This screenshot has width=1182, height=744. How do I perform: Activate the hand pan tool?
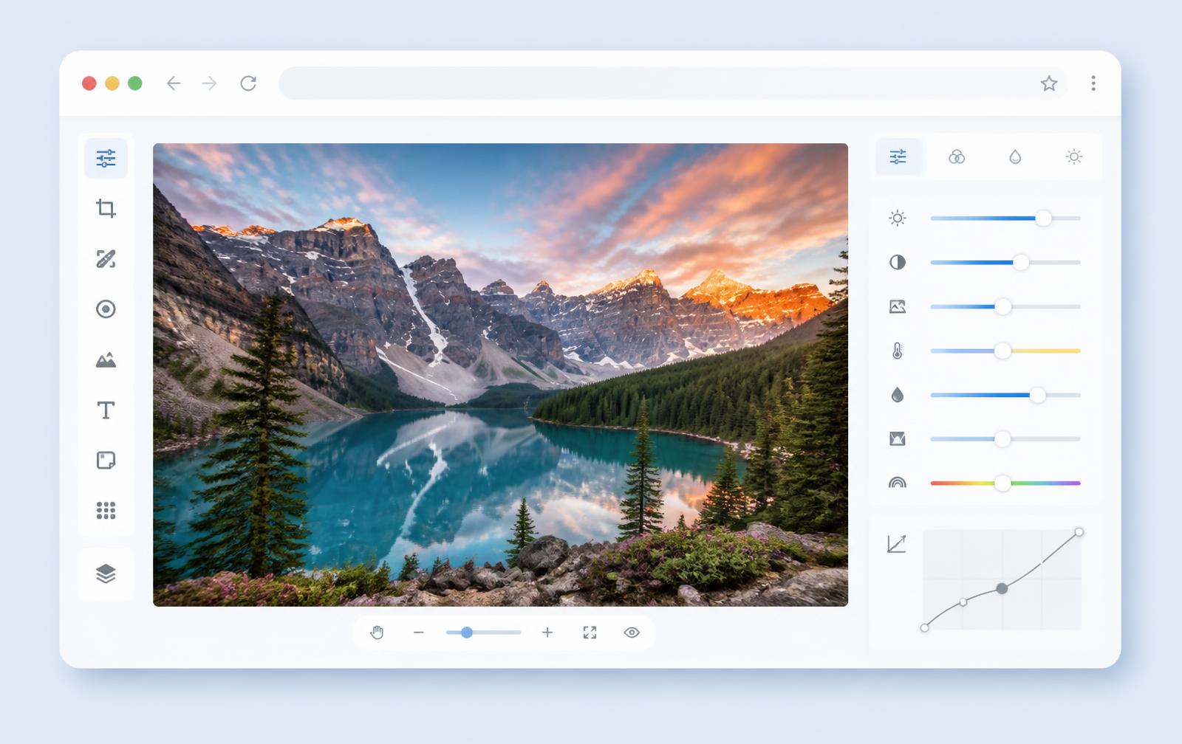(377, 633)
